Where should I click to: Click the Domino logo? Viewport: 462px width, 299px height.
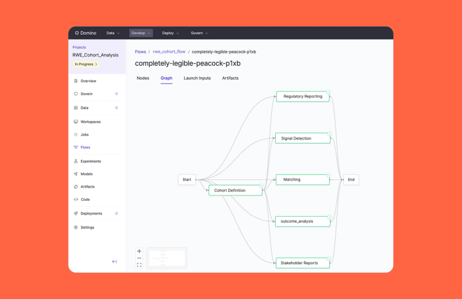(84, 33)
